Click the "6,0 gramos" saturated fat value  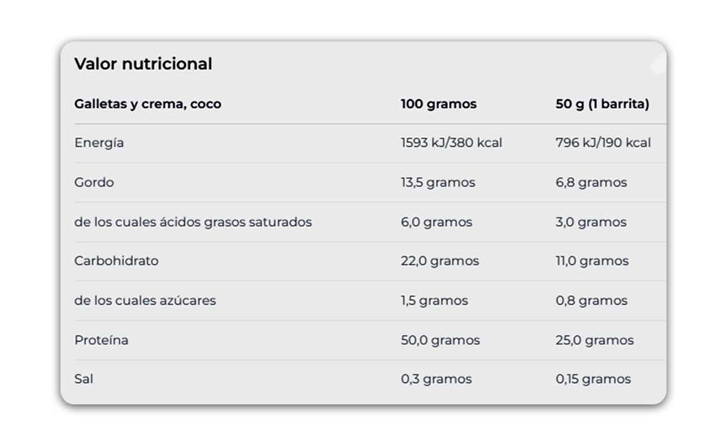coord(436,222)
